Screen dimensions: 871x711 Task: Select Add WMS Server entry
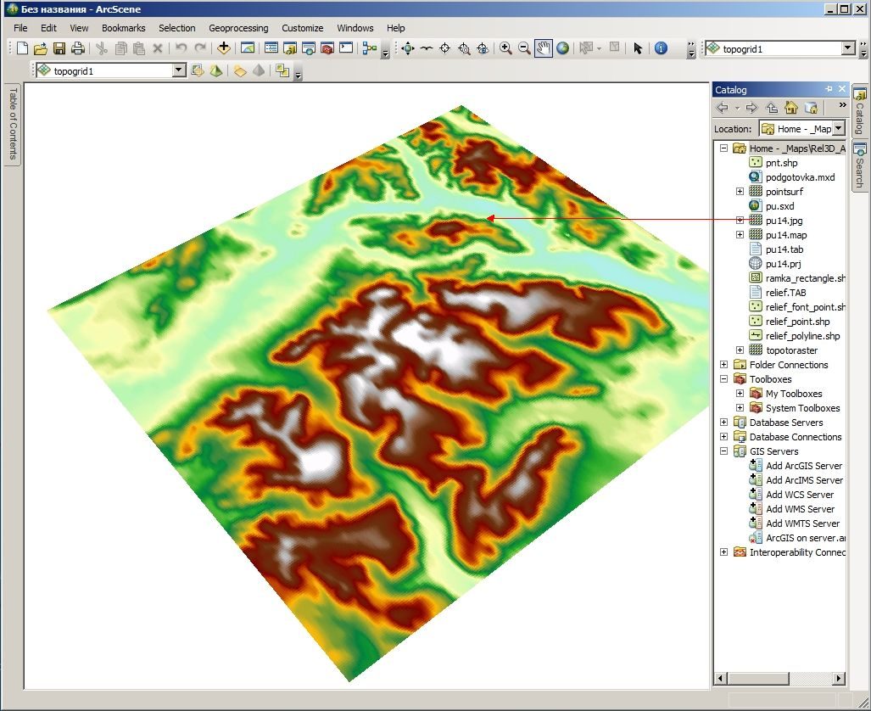pos(800,509)
